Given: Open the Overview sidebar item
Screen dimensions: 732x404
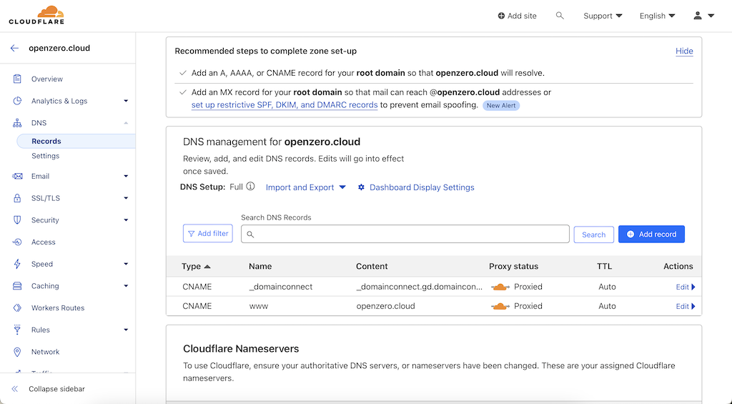Looking at the screenshot, I should 47,79.
